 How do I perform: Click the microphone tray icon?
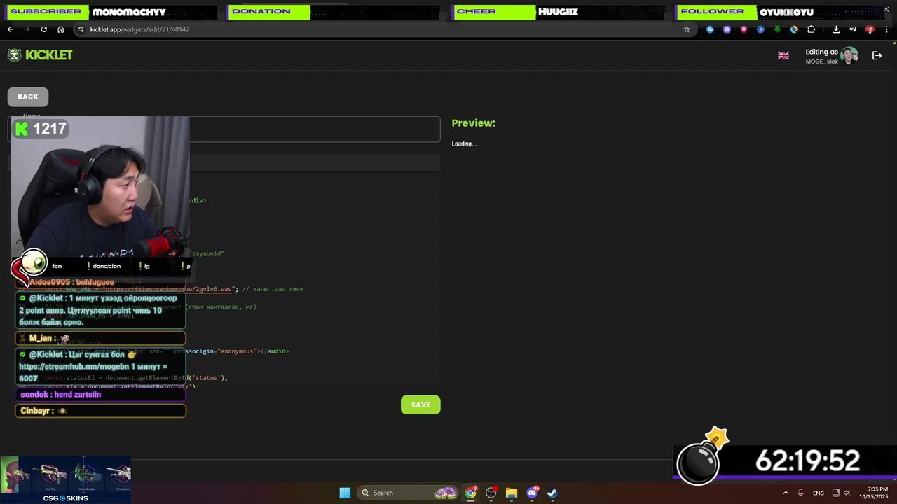(x=801, y=493)
